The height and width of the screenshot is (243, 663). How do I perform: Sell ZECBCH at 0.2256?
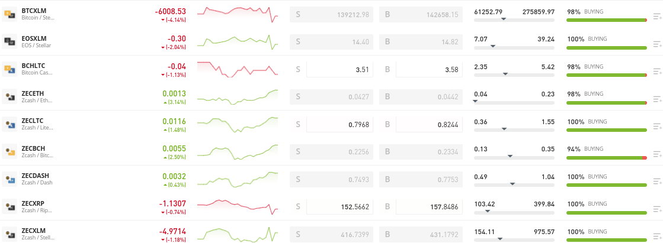point(332,152)
